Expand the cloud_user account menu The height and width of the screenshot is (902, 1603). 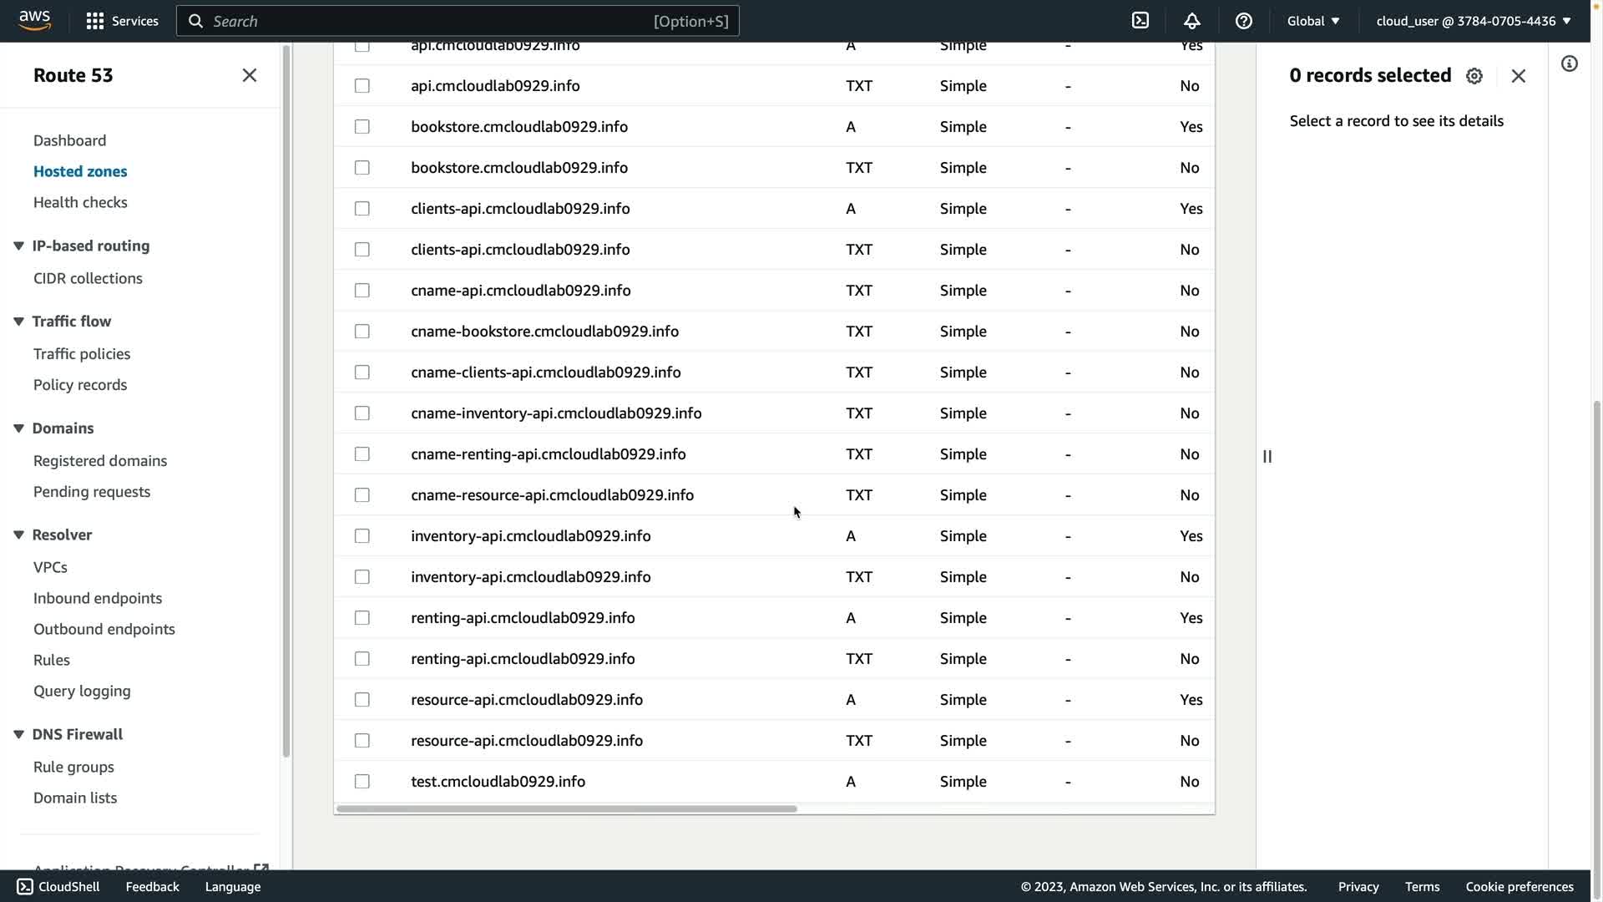tap(1474, 21)
